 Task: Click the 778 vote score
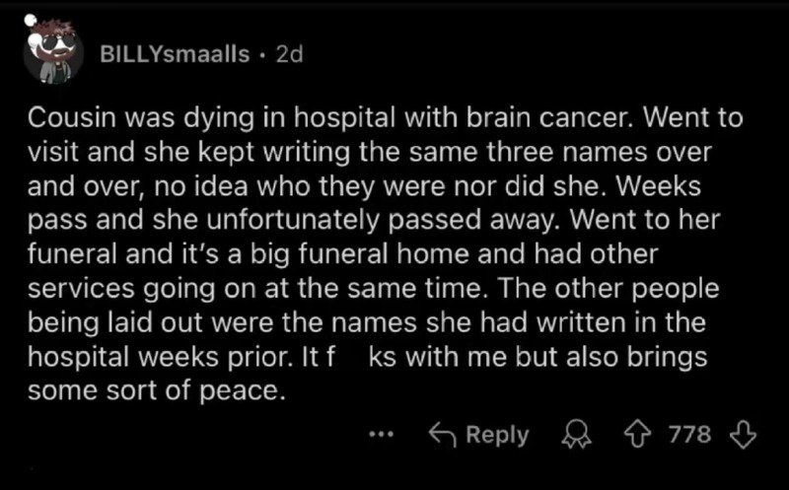click(x=691, y=435)
